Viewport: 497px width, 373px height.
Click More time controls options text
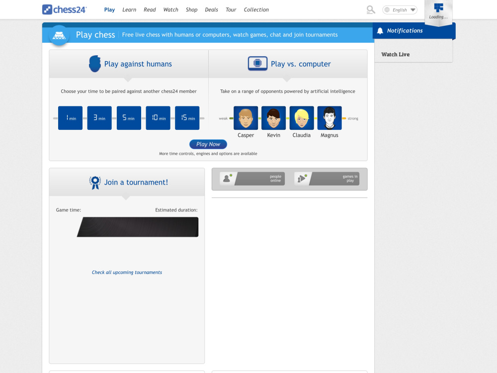208,154
